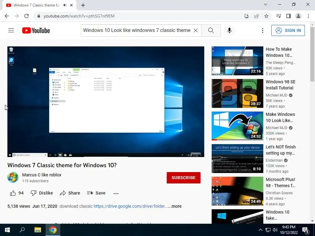The image size is (315, 236).
Task: Click the How To Make Windows 10 title
Action: pos(279,52)
